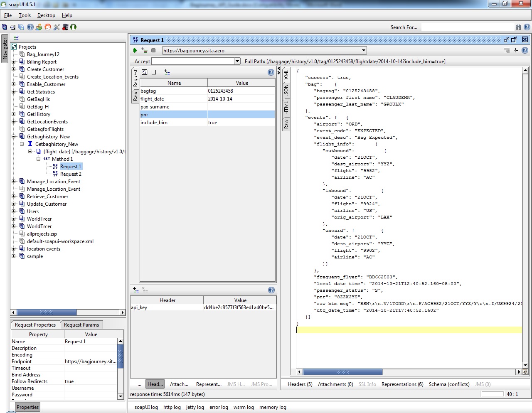Viewport: 532px width, 413px height.
Task: Add a header using the plus icon above Header table
Action: tap(135, 290)
